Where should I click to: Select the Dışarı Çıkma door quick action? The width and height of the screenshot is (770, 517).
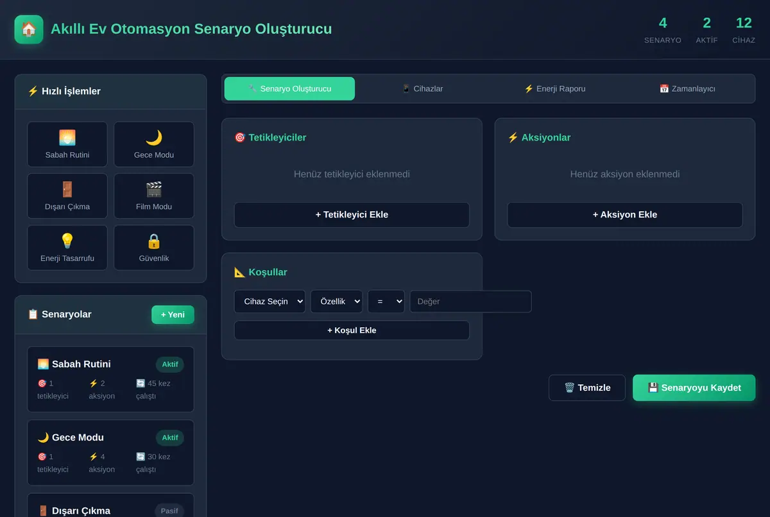[67, 196]
